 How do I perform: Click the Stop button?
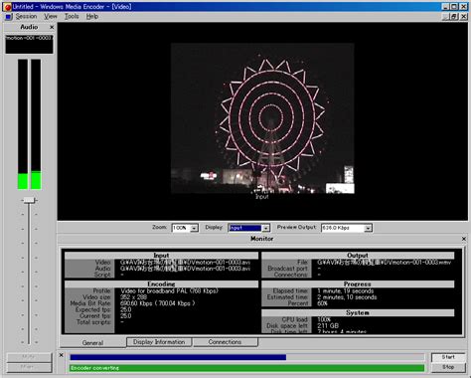[x=448, y=367]
